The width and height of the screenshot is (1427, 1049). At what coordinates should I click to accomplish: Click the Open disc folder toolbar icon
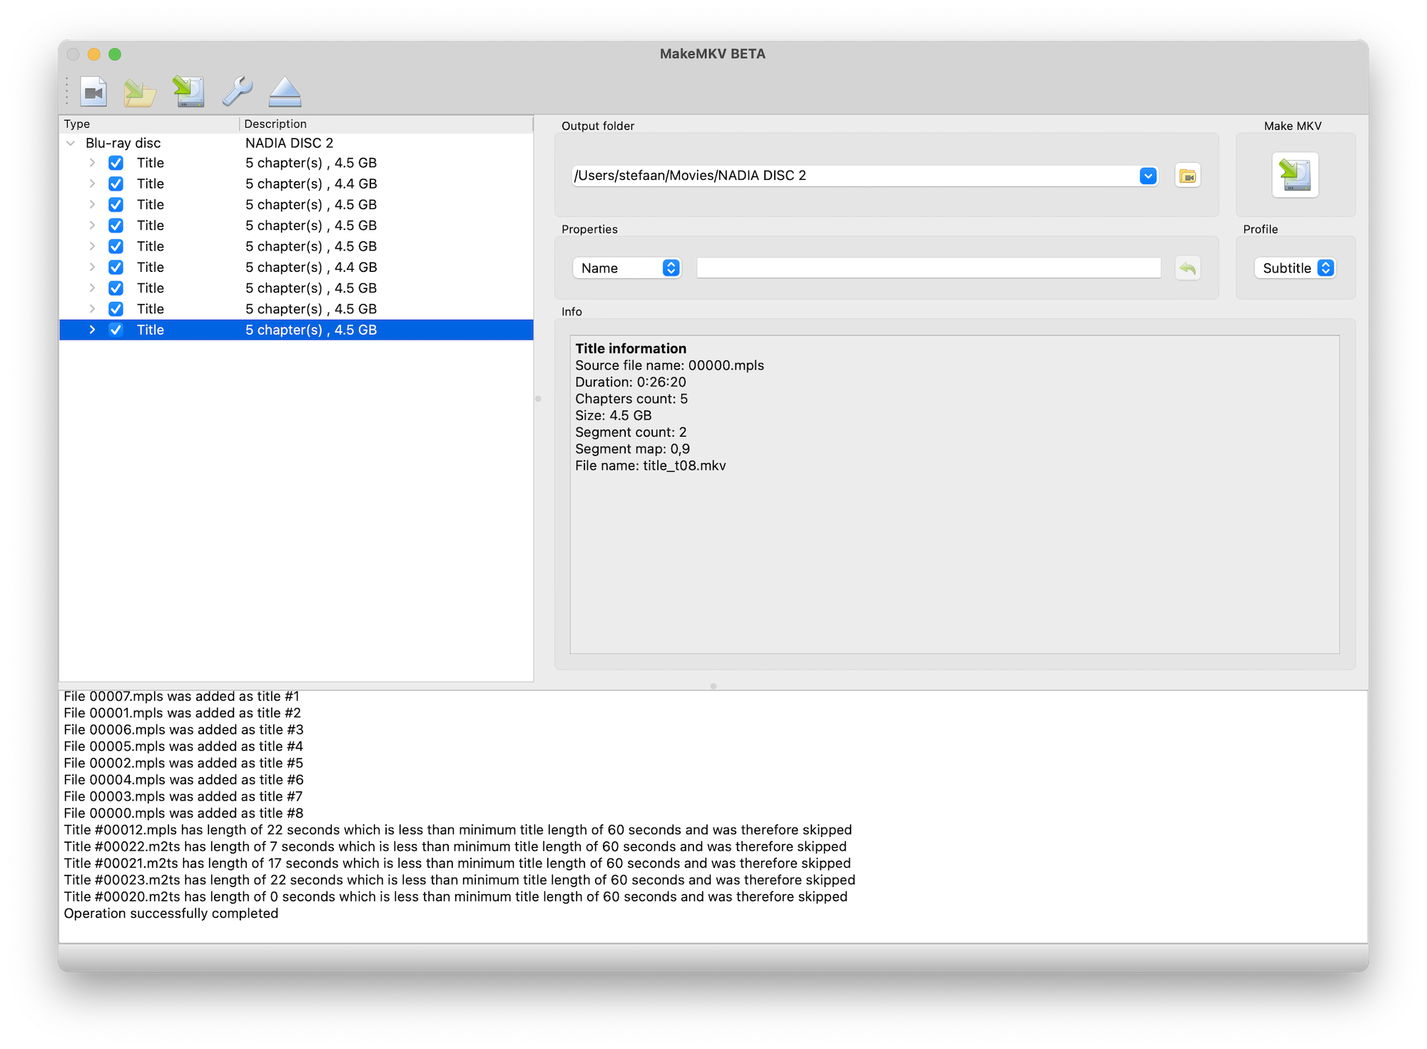140,92
